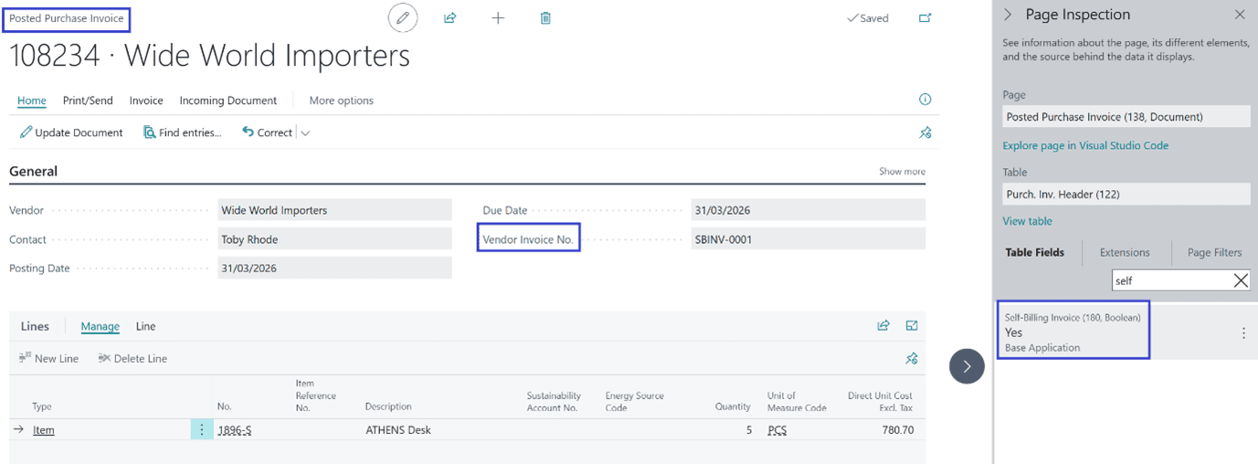
Task: Click the Vendor Invoice No. field value
Action: click(808, 239)
